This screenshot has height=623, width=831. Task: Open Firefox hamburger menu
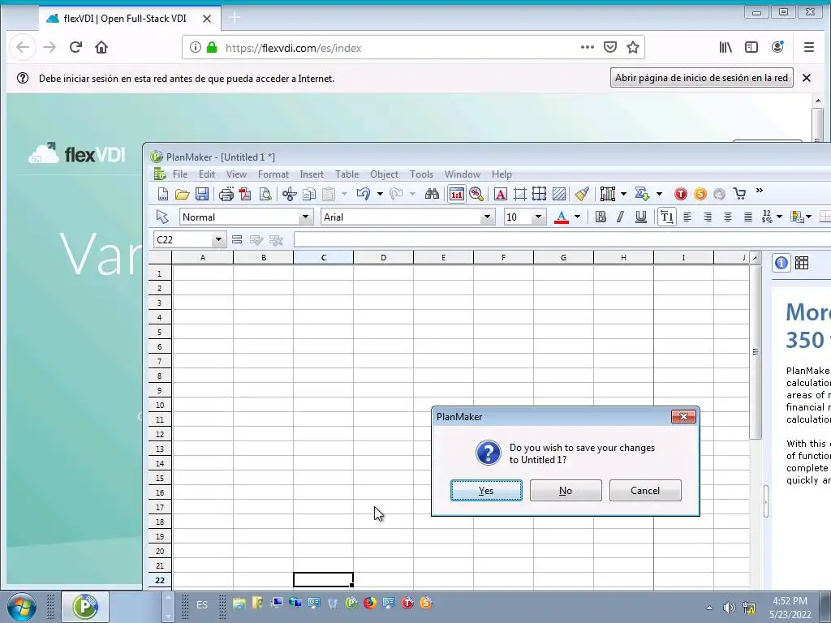click(809, 48)
